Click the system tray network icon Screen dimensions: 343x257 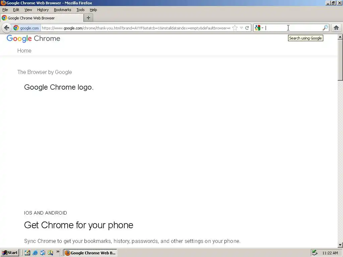[315, 253]
